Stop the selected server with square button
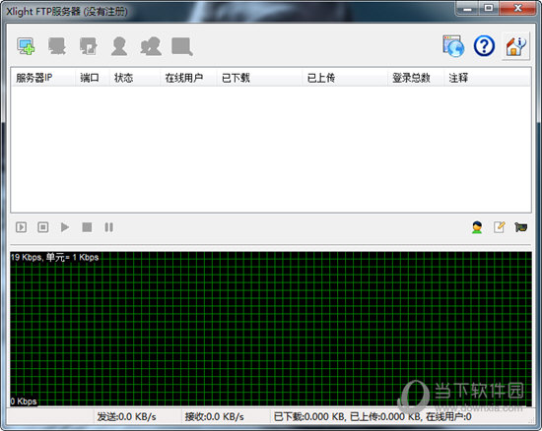Viewport: 542px width, 431px height. [x=87, y=227]
